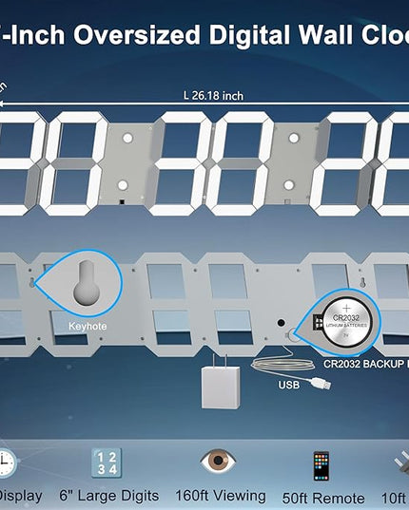
Task: Click the CR2032 coin battery image
Action: [346, 322]
